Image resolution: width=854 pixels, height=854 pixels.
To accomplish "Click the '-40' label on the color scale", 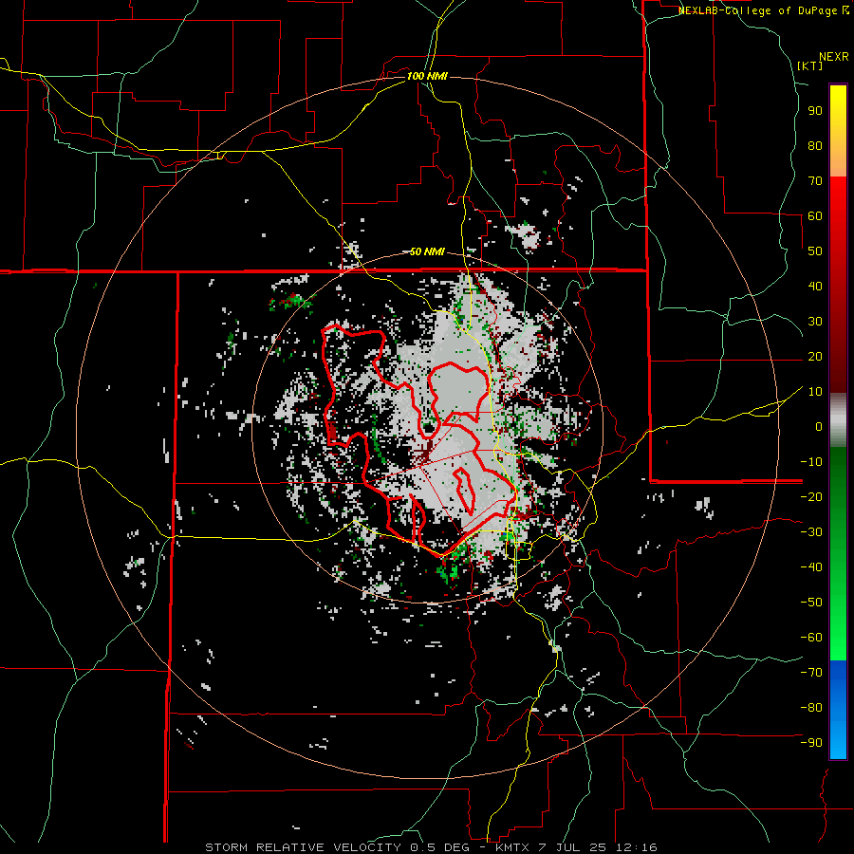I will (811, 567).
